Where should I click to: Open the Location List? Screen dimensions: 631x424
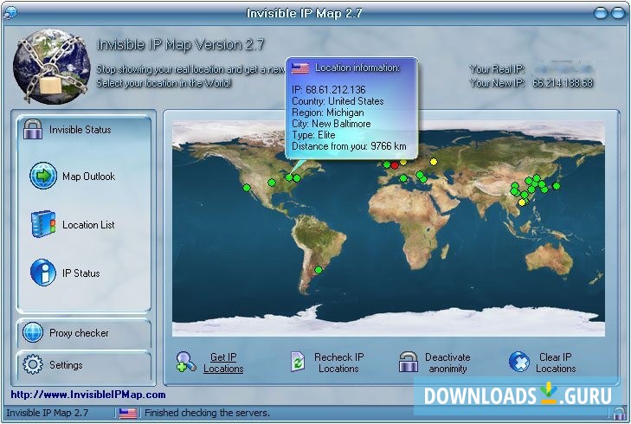pos(88,224)
